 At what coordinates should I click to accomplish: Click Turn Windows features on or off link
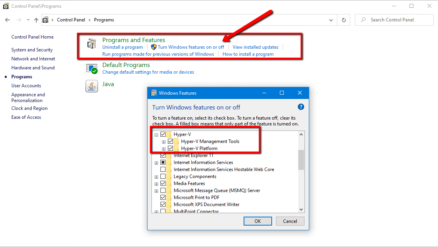click(191, 47)
